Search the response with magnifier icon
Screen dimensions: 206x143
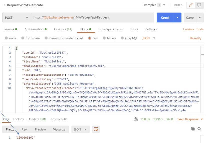point(199,129)
